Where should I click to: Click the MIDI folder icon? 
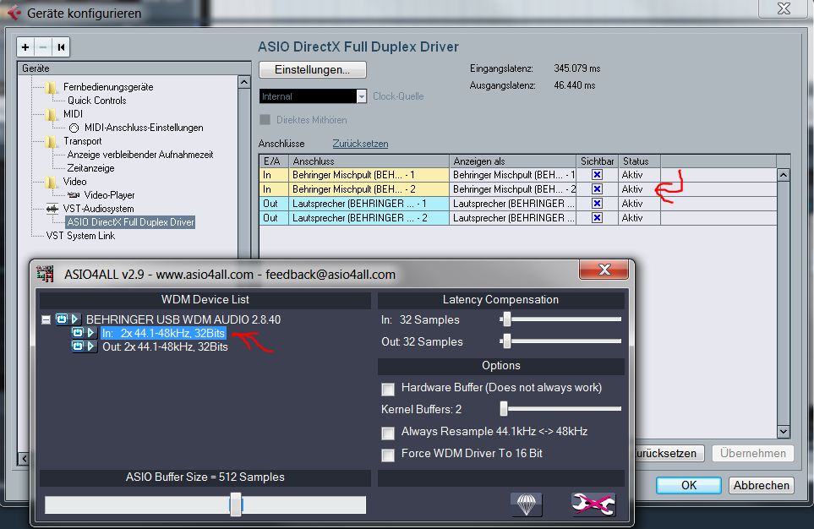(x=51, y=114)
